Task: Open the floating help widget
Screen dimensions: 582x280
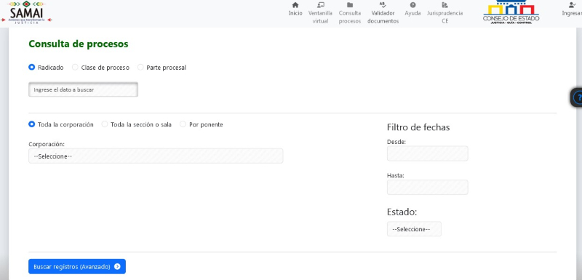Action: tap(576, 98)
